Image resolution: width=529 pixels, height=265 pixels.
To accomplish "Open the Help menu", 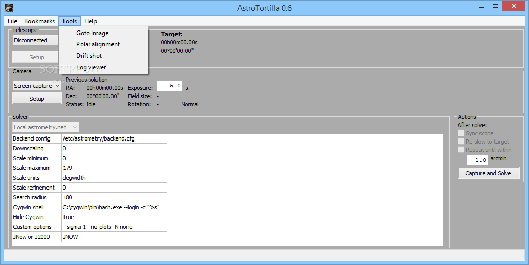I will pyautogui.click(x=90, y=21).
